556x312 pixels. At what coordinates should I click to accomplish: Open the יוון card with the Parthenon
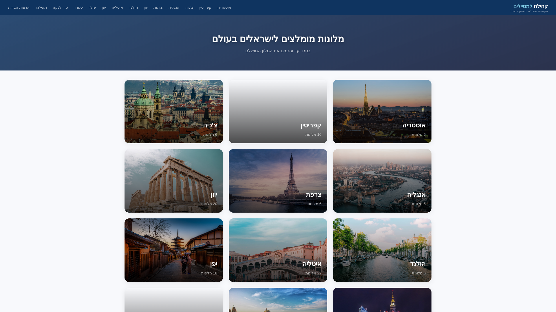(x=174, y=181)
